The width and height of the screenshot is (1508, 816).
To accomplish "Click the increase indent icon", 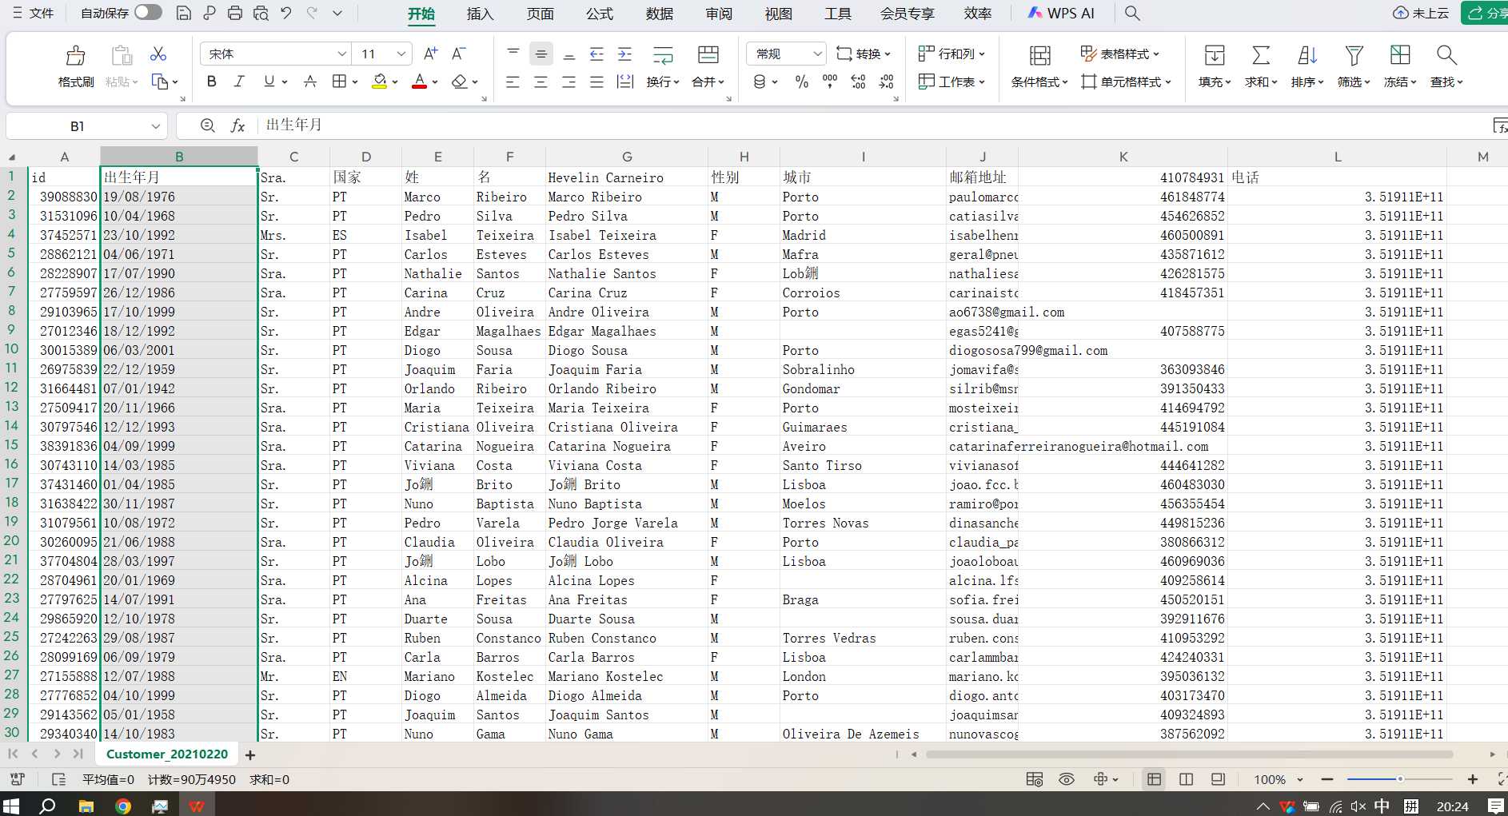I will (624, 54).
